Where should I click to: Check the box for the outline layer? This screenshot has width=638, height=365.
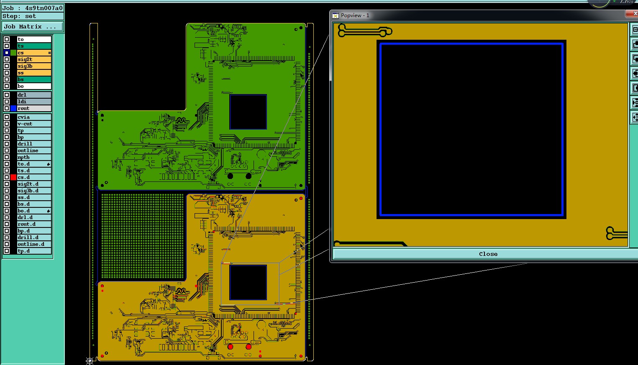pos(7,151)
